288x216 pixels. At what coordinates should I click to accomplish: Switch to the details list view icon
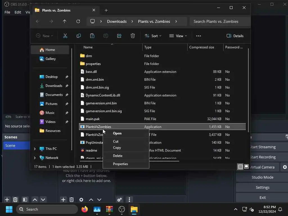[x=240, y=166]
